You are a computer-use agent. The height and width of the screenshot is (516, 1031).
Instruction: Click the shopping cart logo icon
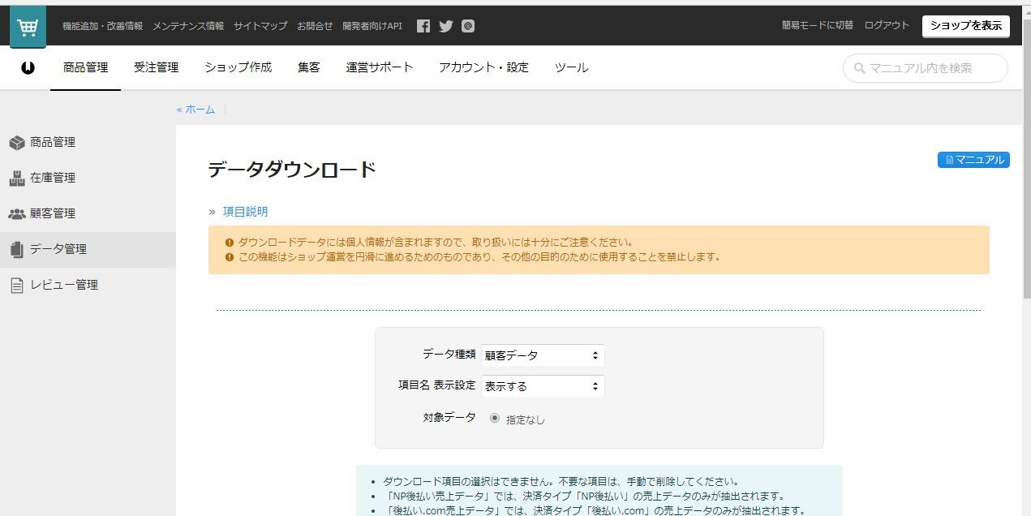point(28,27)
